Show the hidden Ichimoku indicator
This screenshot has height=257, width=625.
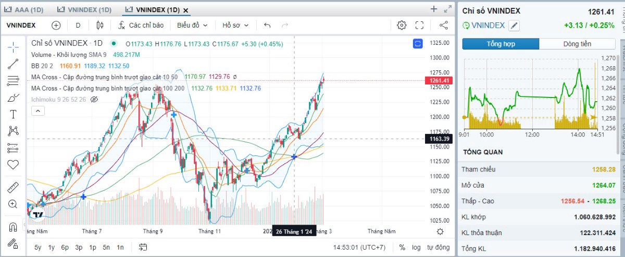click(94, 99)
